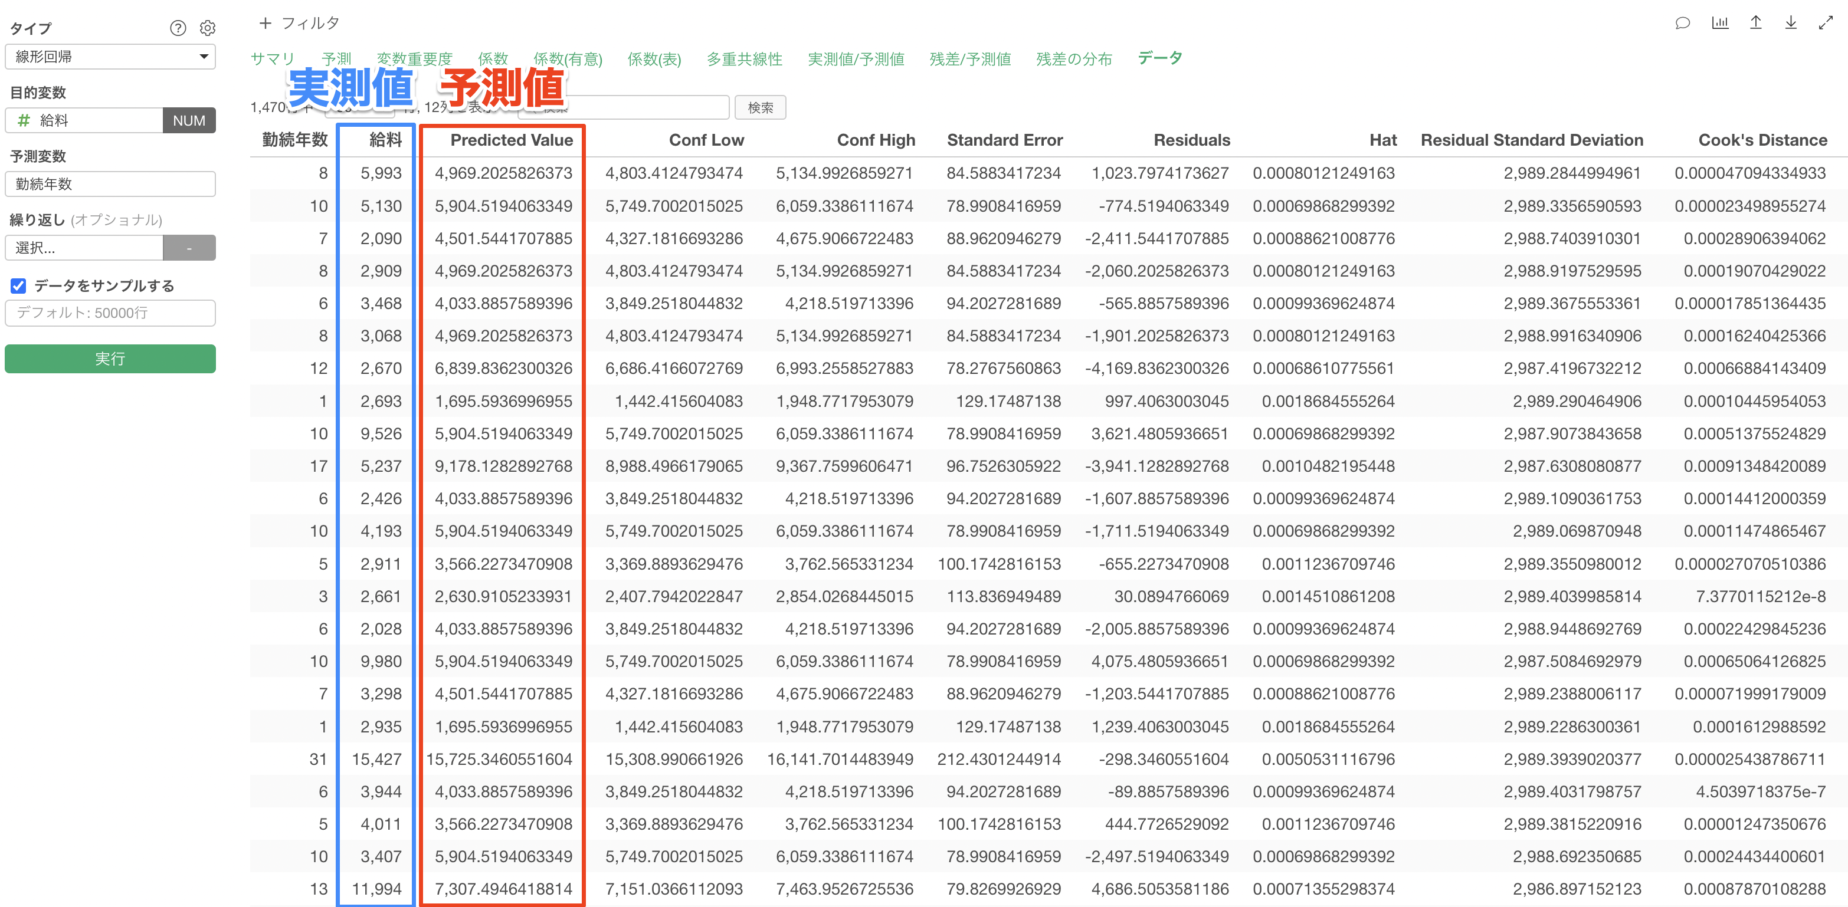1848x907 pixels.
Task: Click the minus button beside 選択
Action: [189, 247]
